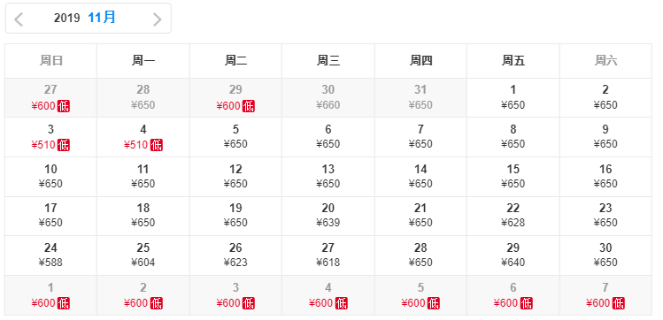The width and height of the screenshot is (663, 320).
Task: Open the 2019 year selector
Action: pyautogui.click(x=66, y=18)
